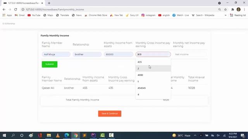Select 2 from the autocomplete suggestions
This screenshot has width=248, height=139.
pos(153,68)
